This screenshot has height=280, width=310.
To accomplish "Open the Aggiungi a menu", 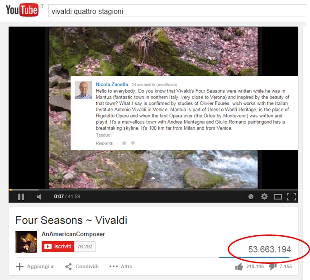I will click(34, 266).
